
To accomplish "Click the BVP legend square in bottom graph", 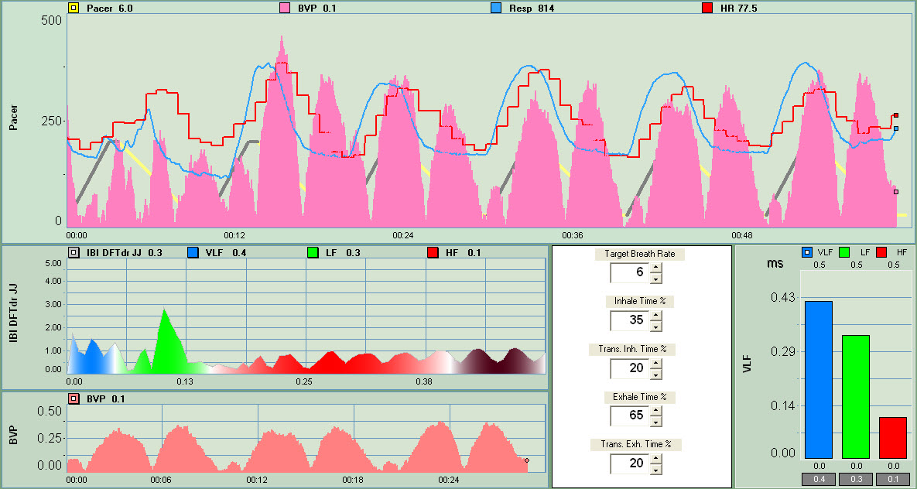I will (x=74, y=399).
